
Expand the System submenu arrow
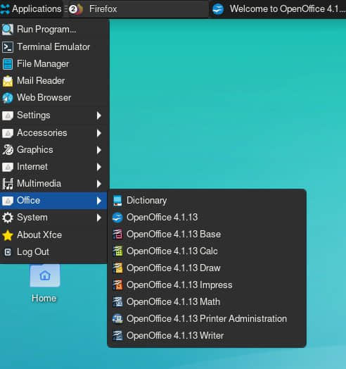pyautogui.click(x=99, y=218)
